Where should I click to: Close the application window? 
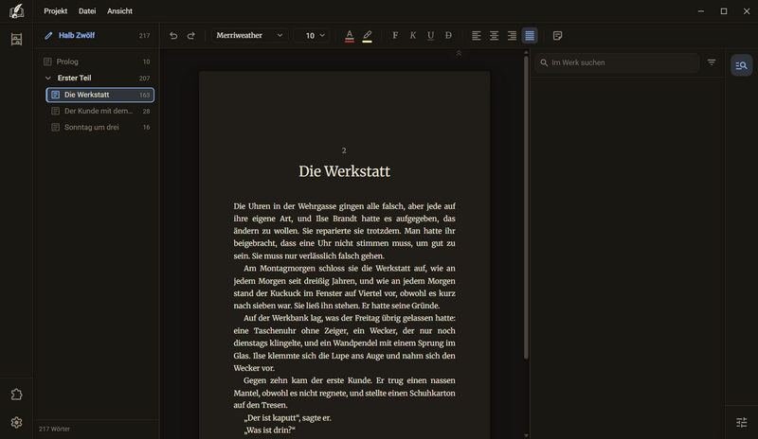tap(747, 11)
